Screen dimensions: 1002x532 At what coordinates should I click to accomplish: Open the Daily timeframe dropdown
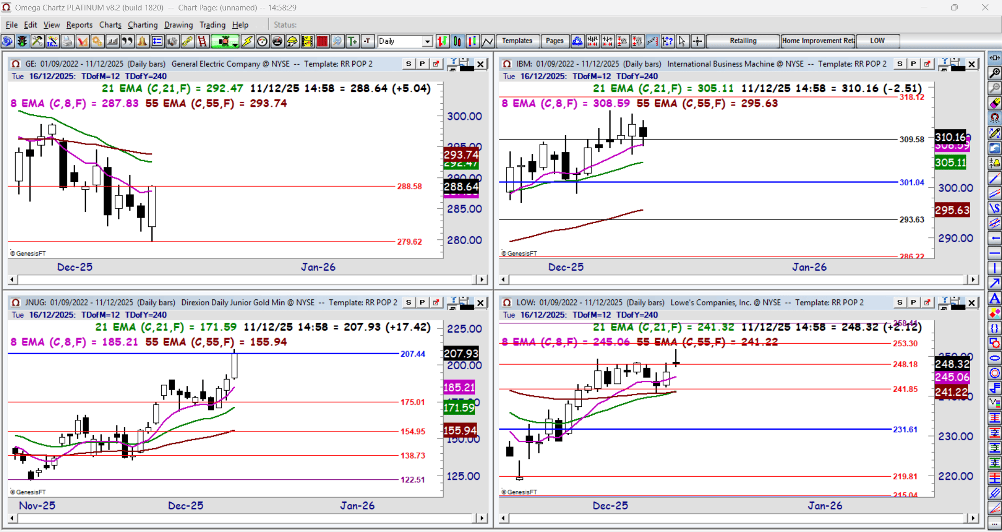pos(427,41)
